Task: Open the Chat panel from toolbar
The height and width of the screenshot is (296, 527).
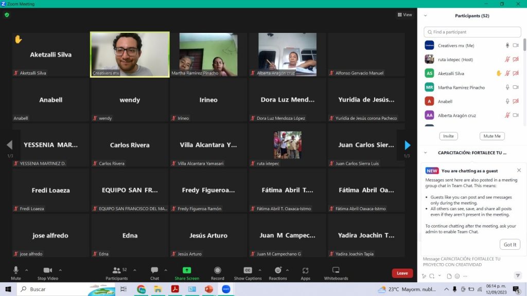Action: (154, 270)
